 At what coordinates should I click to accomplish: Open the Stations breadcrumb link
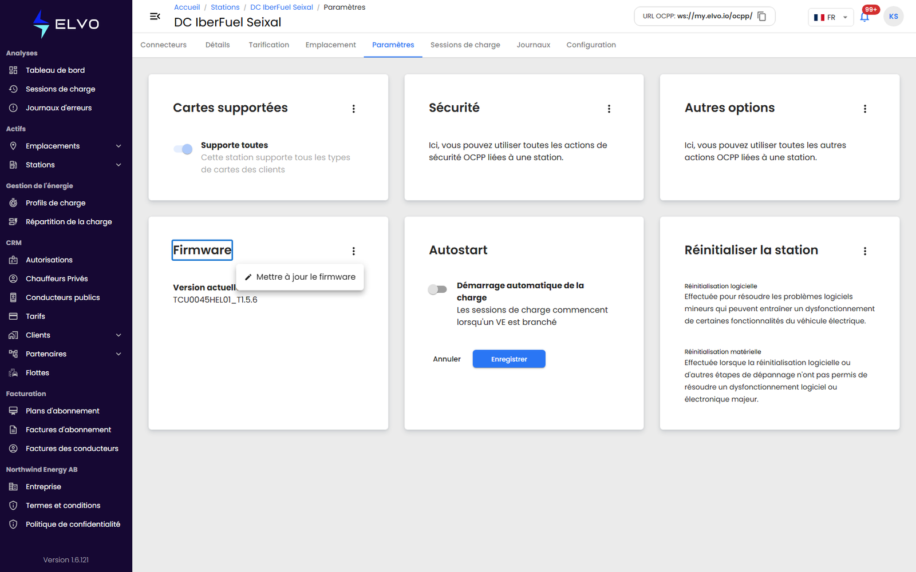(x=225, y=7)
